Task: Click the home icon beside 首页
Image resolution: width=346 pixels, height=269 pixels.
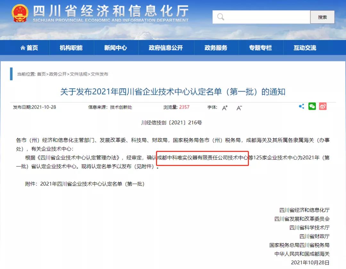Action: pos(23,48)
